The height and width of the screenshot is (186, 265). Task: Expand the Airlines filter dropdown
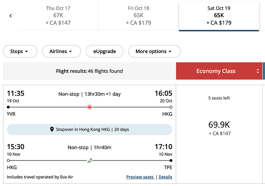click(x=62, y=51)
